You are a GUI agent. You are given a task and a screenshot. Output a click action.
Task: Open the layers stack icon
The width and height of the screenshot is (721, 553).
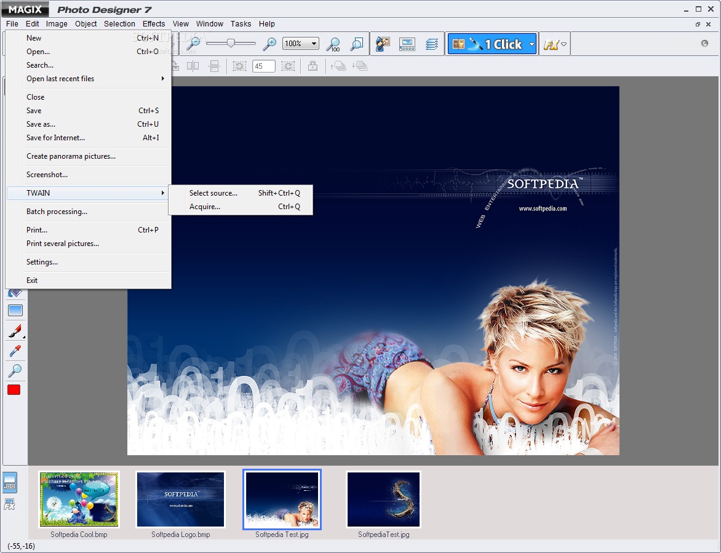point(431,44)
